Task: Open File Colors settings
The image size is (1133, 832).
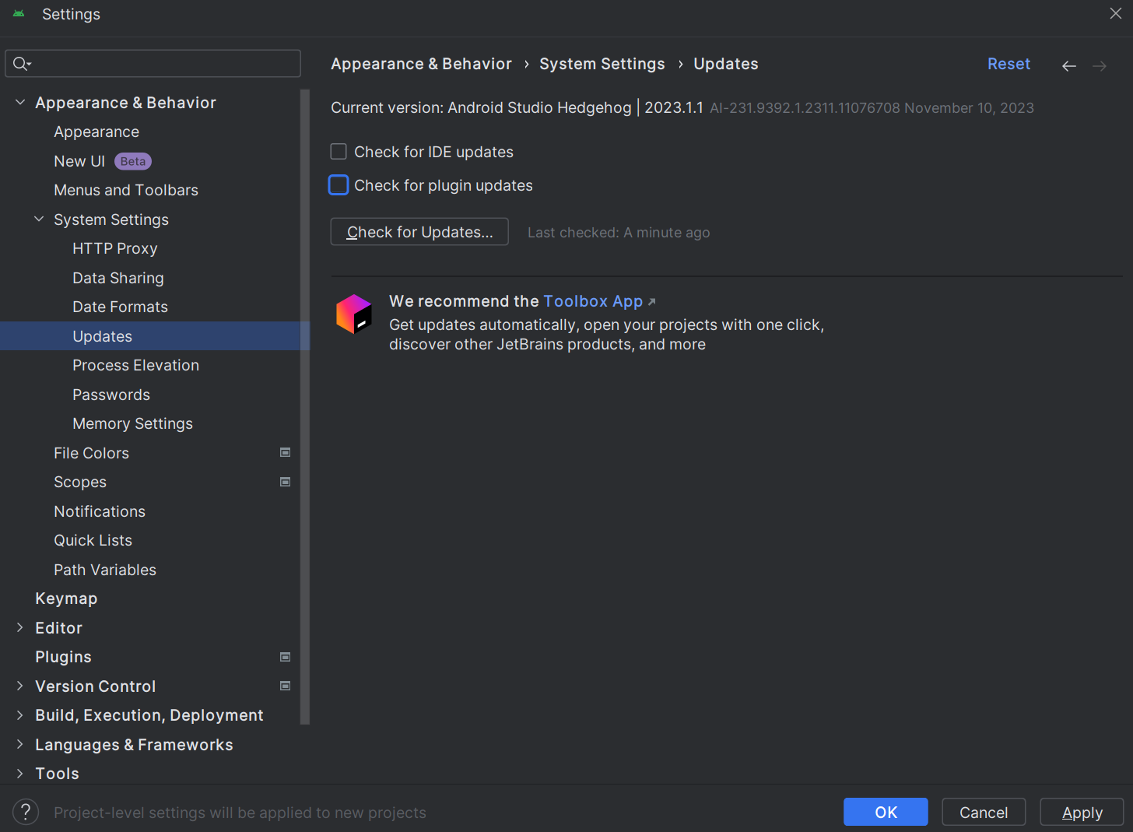Action: 91,453
